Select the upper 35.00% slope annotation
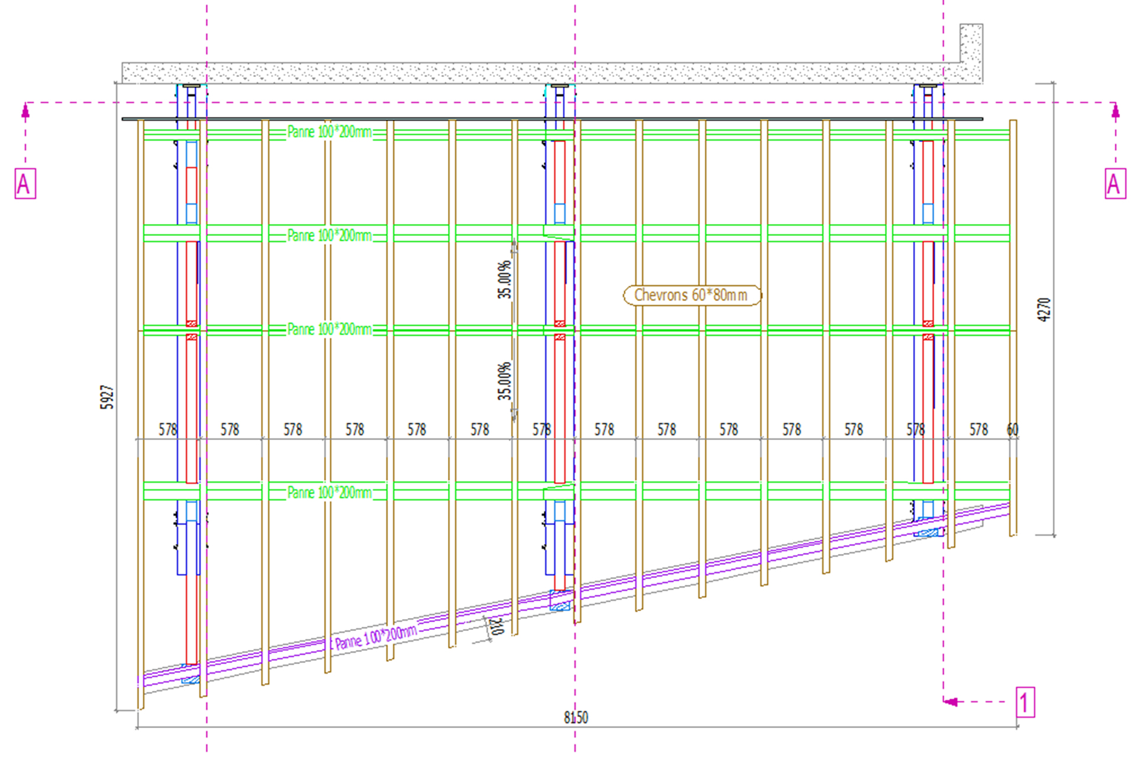This screenshot has width=1136, height=757. point(504,279)
